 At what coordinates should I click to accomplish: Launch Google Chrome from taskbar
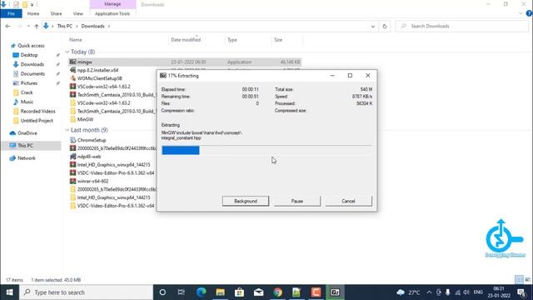(277, 292)
